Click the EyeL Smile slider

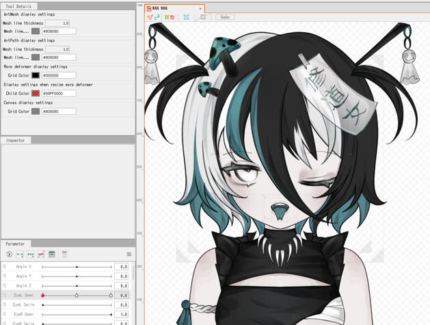point(77,305)
